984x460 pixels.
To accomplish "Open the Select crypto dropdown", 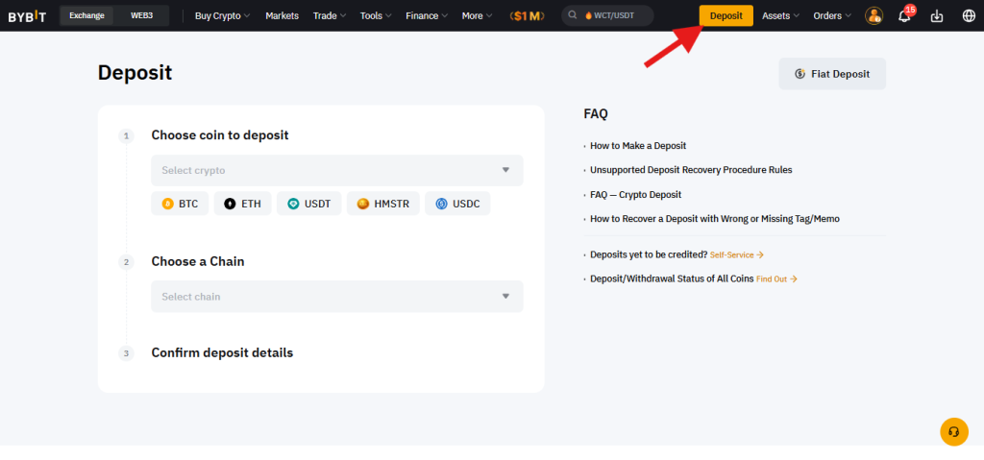I will click(337, 171).
